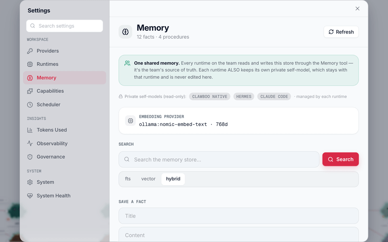Open the Runtimes settings section
This screenshot has width=388, height=242.
point(64,64)
